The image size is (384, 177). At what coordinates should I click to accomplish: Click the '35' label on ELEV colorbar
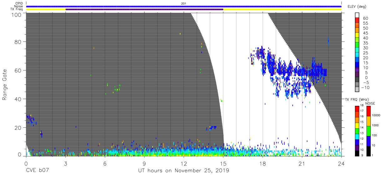click(365, 43)
